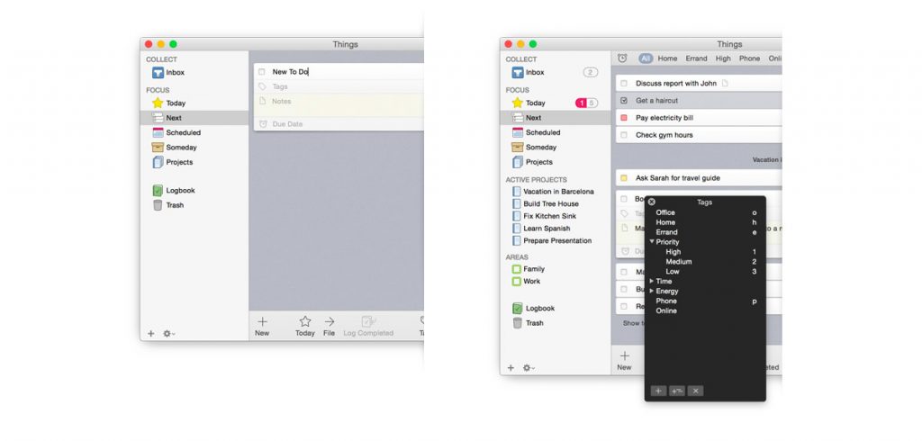The image size is (922, 441).
Task: Click Today star in left window toolbar
Action: pyautogui.click(x=305, y=326)
